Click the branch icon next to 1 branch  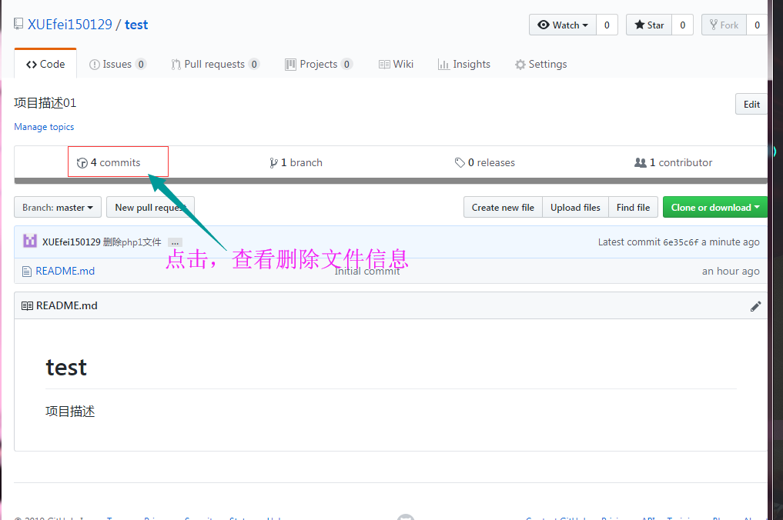274,162
